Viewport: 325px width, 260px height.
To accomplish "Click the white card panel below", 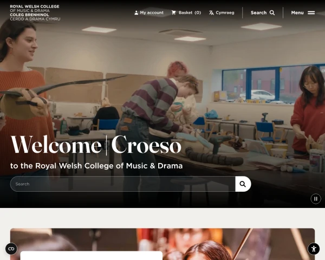I will pos(91,256).
